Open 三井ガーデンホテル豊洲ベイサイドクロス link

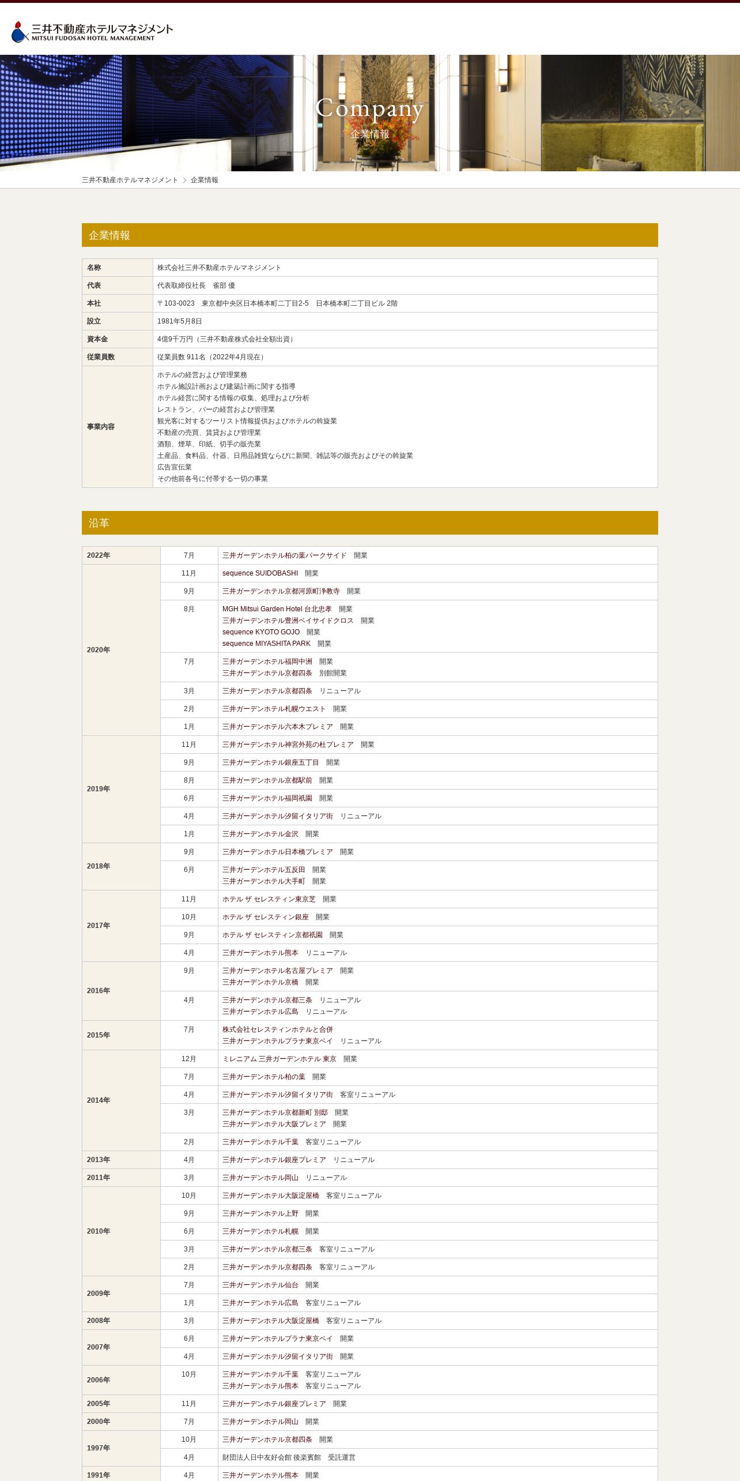[288, 621]
